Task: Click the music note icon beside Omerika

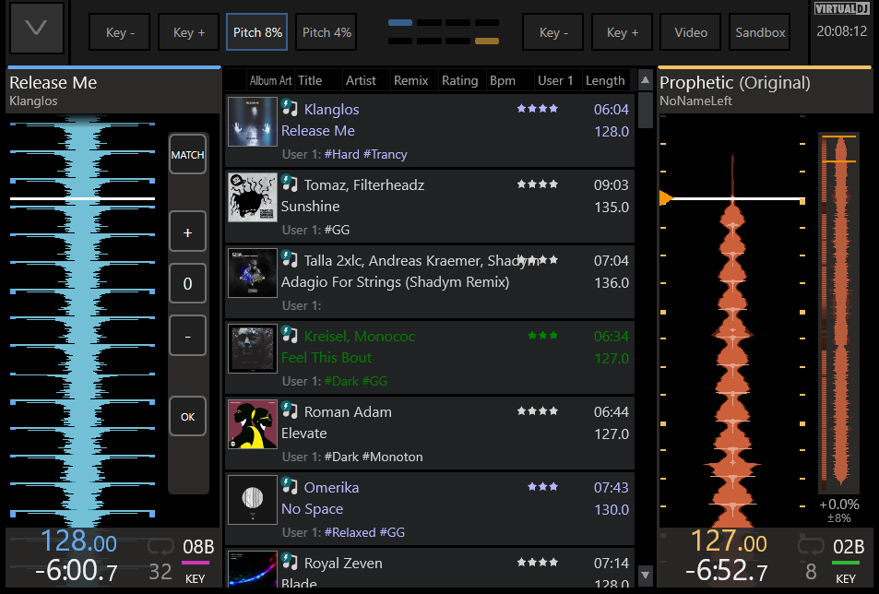Action: [x=290, y=485]
